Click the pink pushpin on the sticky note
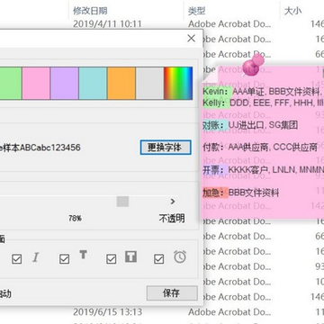The height and width of the screenshot is (324, 324). click(x=254, y=65)
